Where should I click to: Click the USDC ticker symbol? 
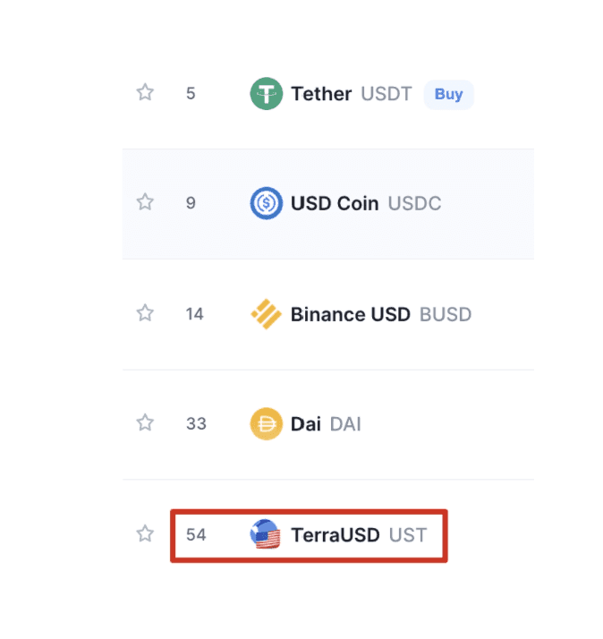414,204
